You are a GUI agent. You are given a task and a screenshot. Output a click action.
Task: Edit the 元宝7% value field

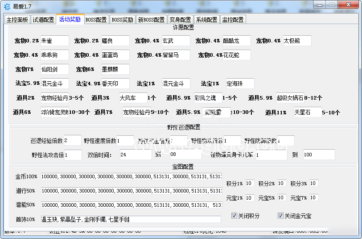click(314, 197)
